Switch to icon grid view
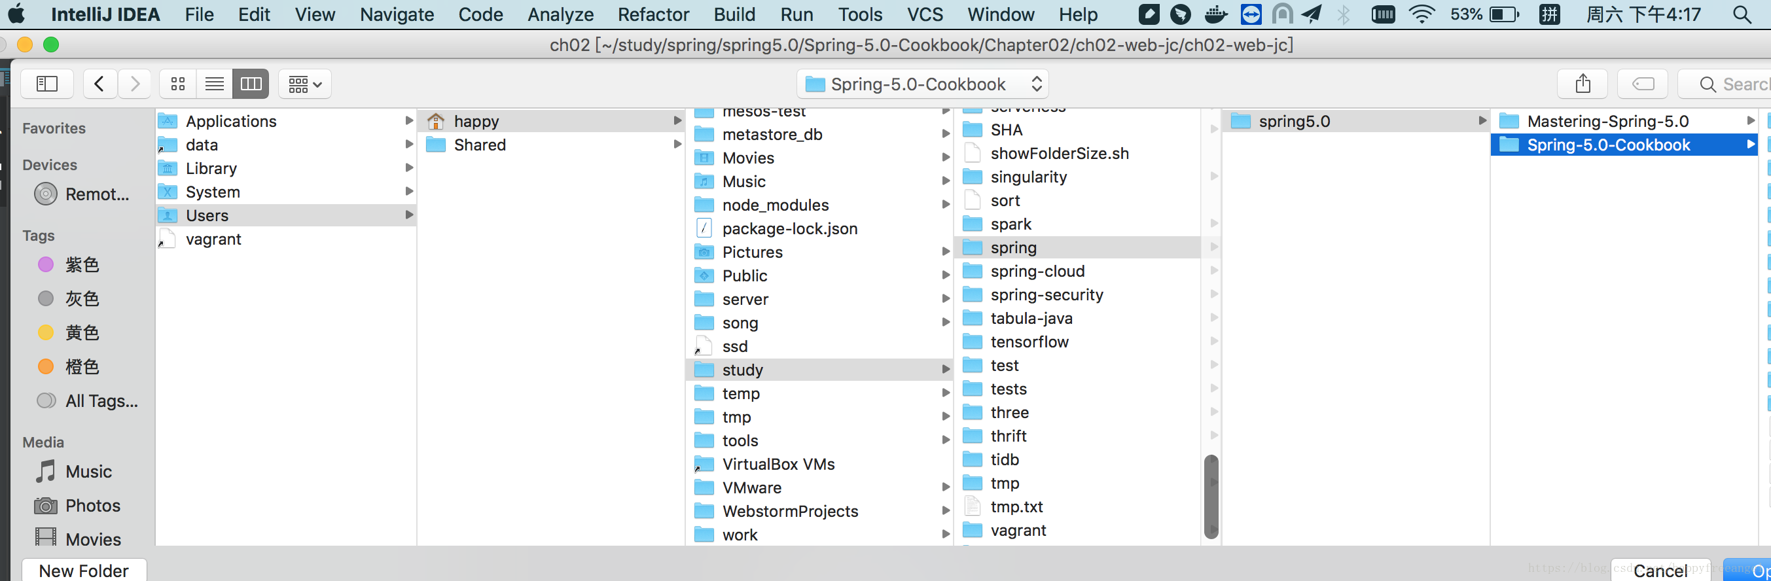Viewport: 1771px width, 581px height. pyautogui.click(x=178, y=84)
